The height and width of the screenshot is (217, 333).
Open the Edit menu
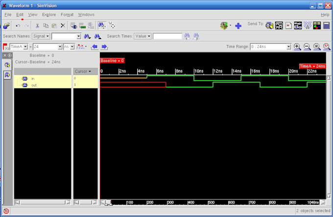click(x=20, y=15)
